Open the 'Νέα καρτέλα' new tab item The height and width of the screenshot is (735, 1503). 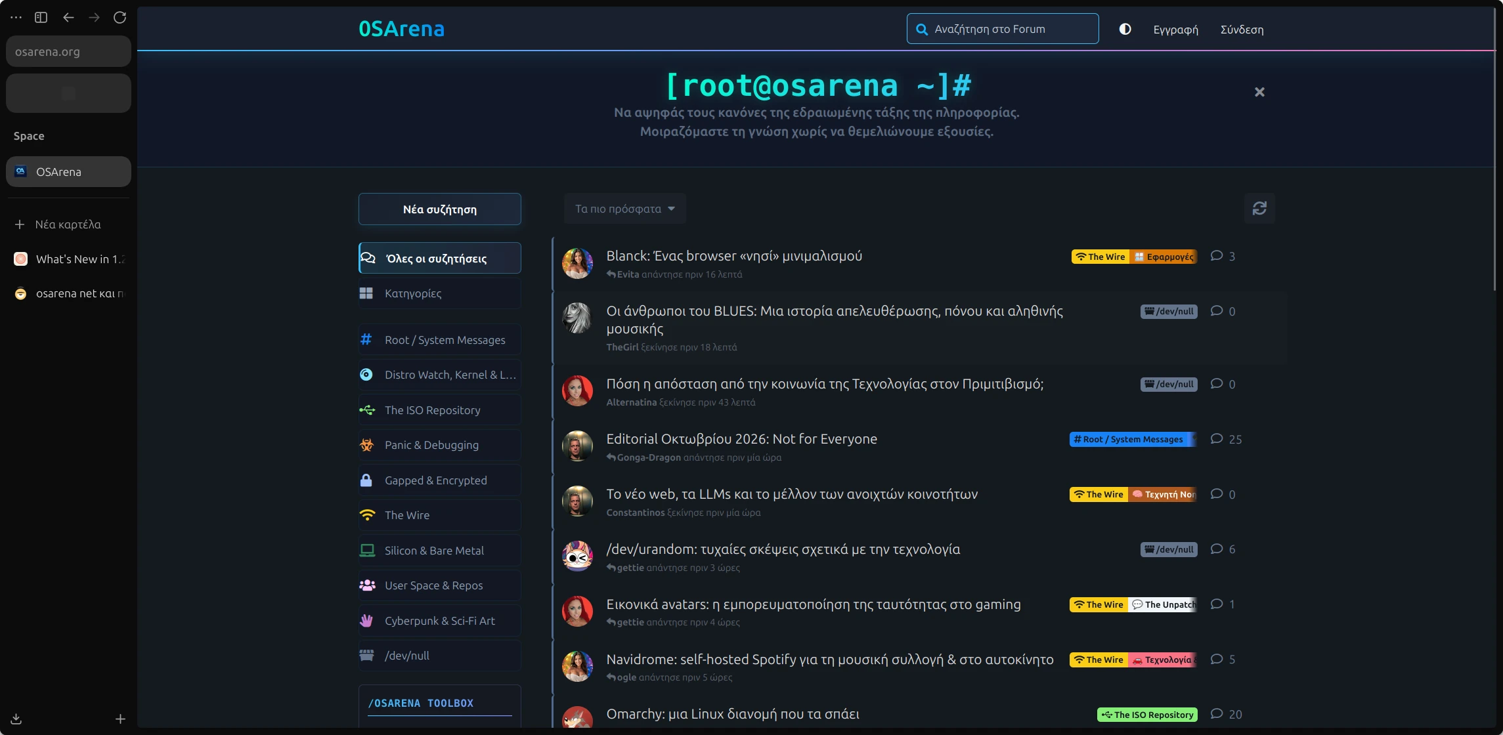click(68, 224)
